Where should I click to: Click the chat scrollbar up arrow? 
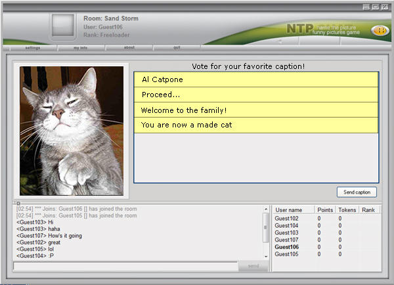[x=266, y=209]
